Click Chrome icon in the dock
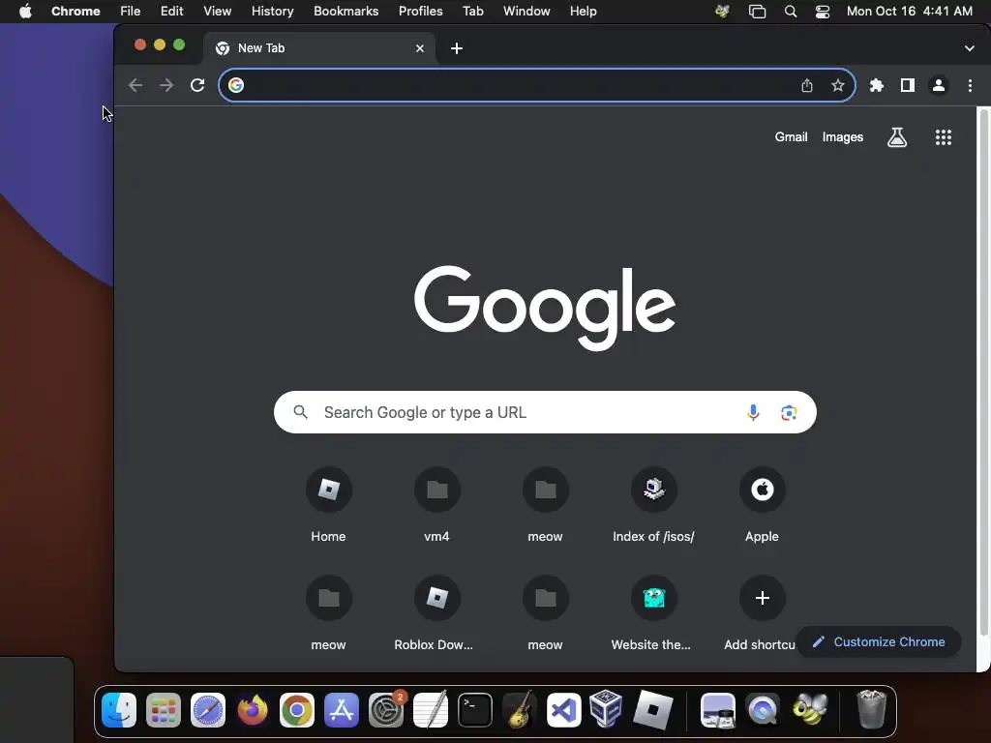This screenshot has height=743, width=991. (x=297, y=710)
